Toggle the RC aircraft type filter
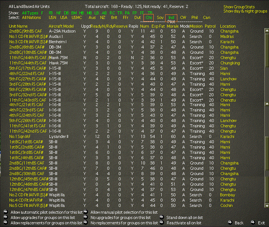The height and width of the screenshot is (227, 269). (x=112, y=13)
